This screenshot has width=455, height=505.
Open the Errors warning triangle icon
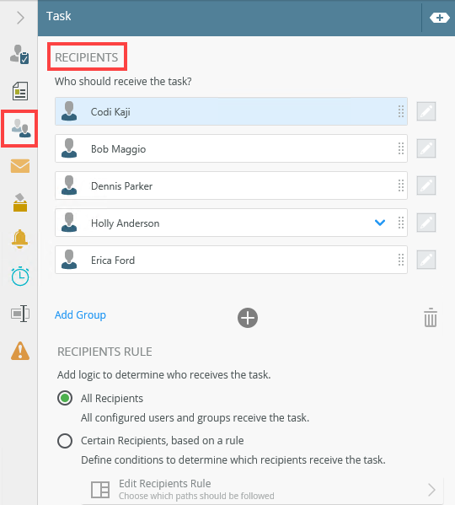(20, 351)
